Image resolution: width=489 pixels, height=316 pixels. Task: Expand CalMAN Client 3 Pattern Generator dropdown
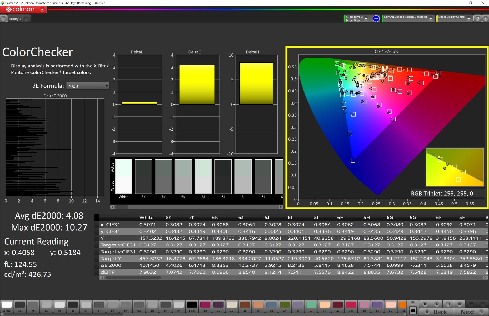(x=430, y=19)
